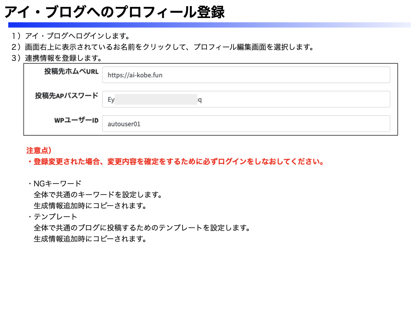Click the 全体で共通のキーワードを設定します line
This screenshot has width=419, height=314.
pyautogui.click(x=98, y=195)
